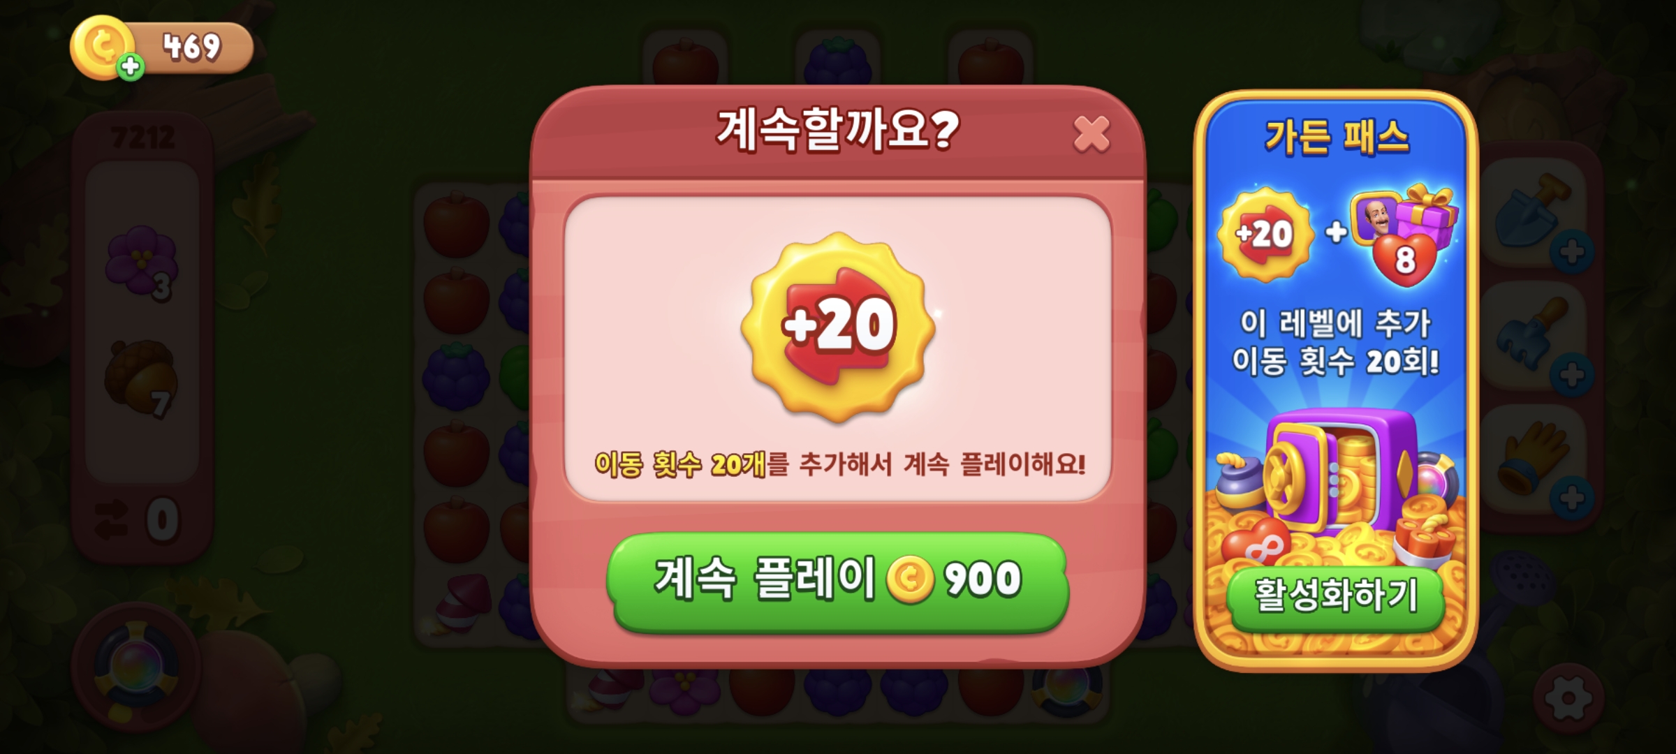Viewport: 1676px width, 754px height.
Task: Click the green plus beside coin balance
Action: click(130, 67)
